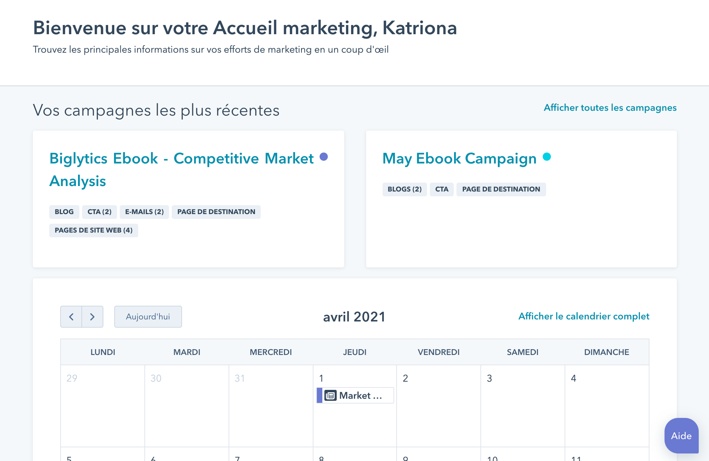
Task: Jump to today with Aujourd'hui button
Action: click(x=148, y=317)
